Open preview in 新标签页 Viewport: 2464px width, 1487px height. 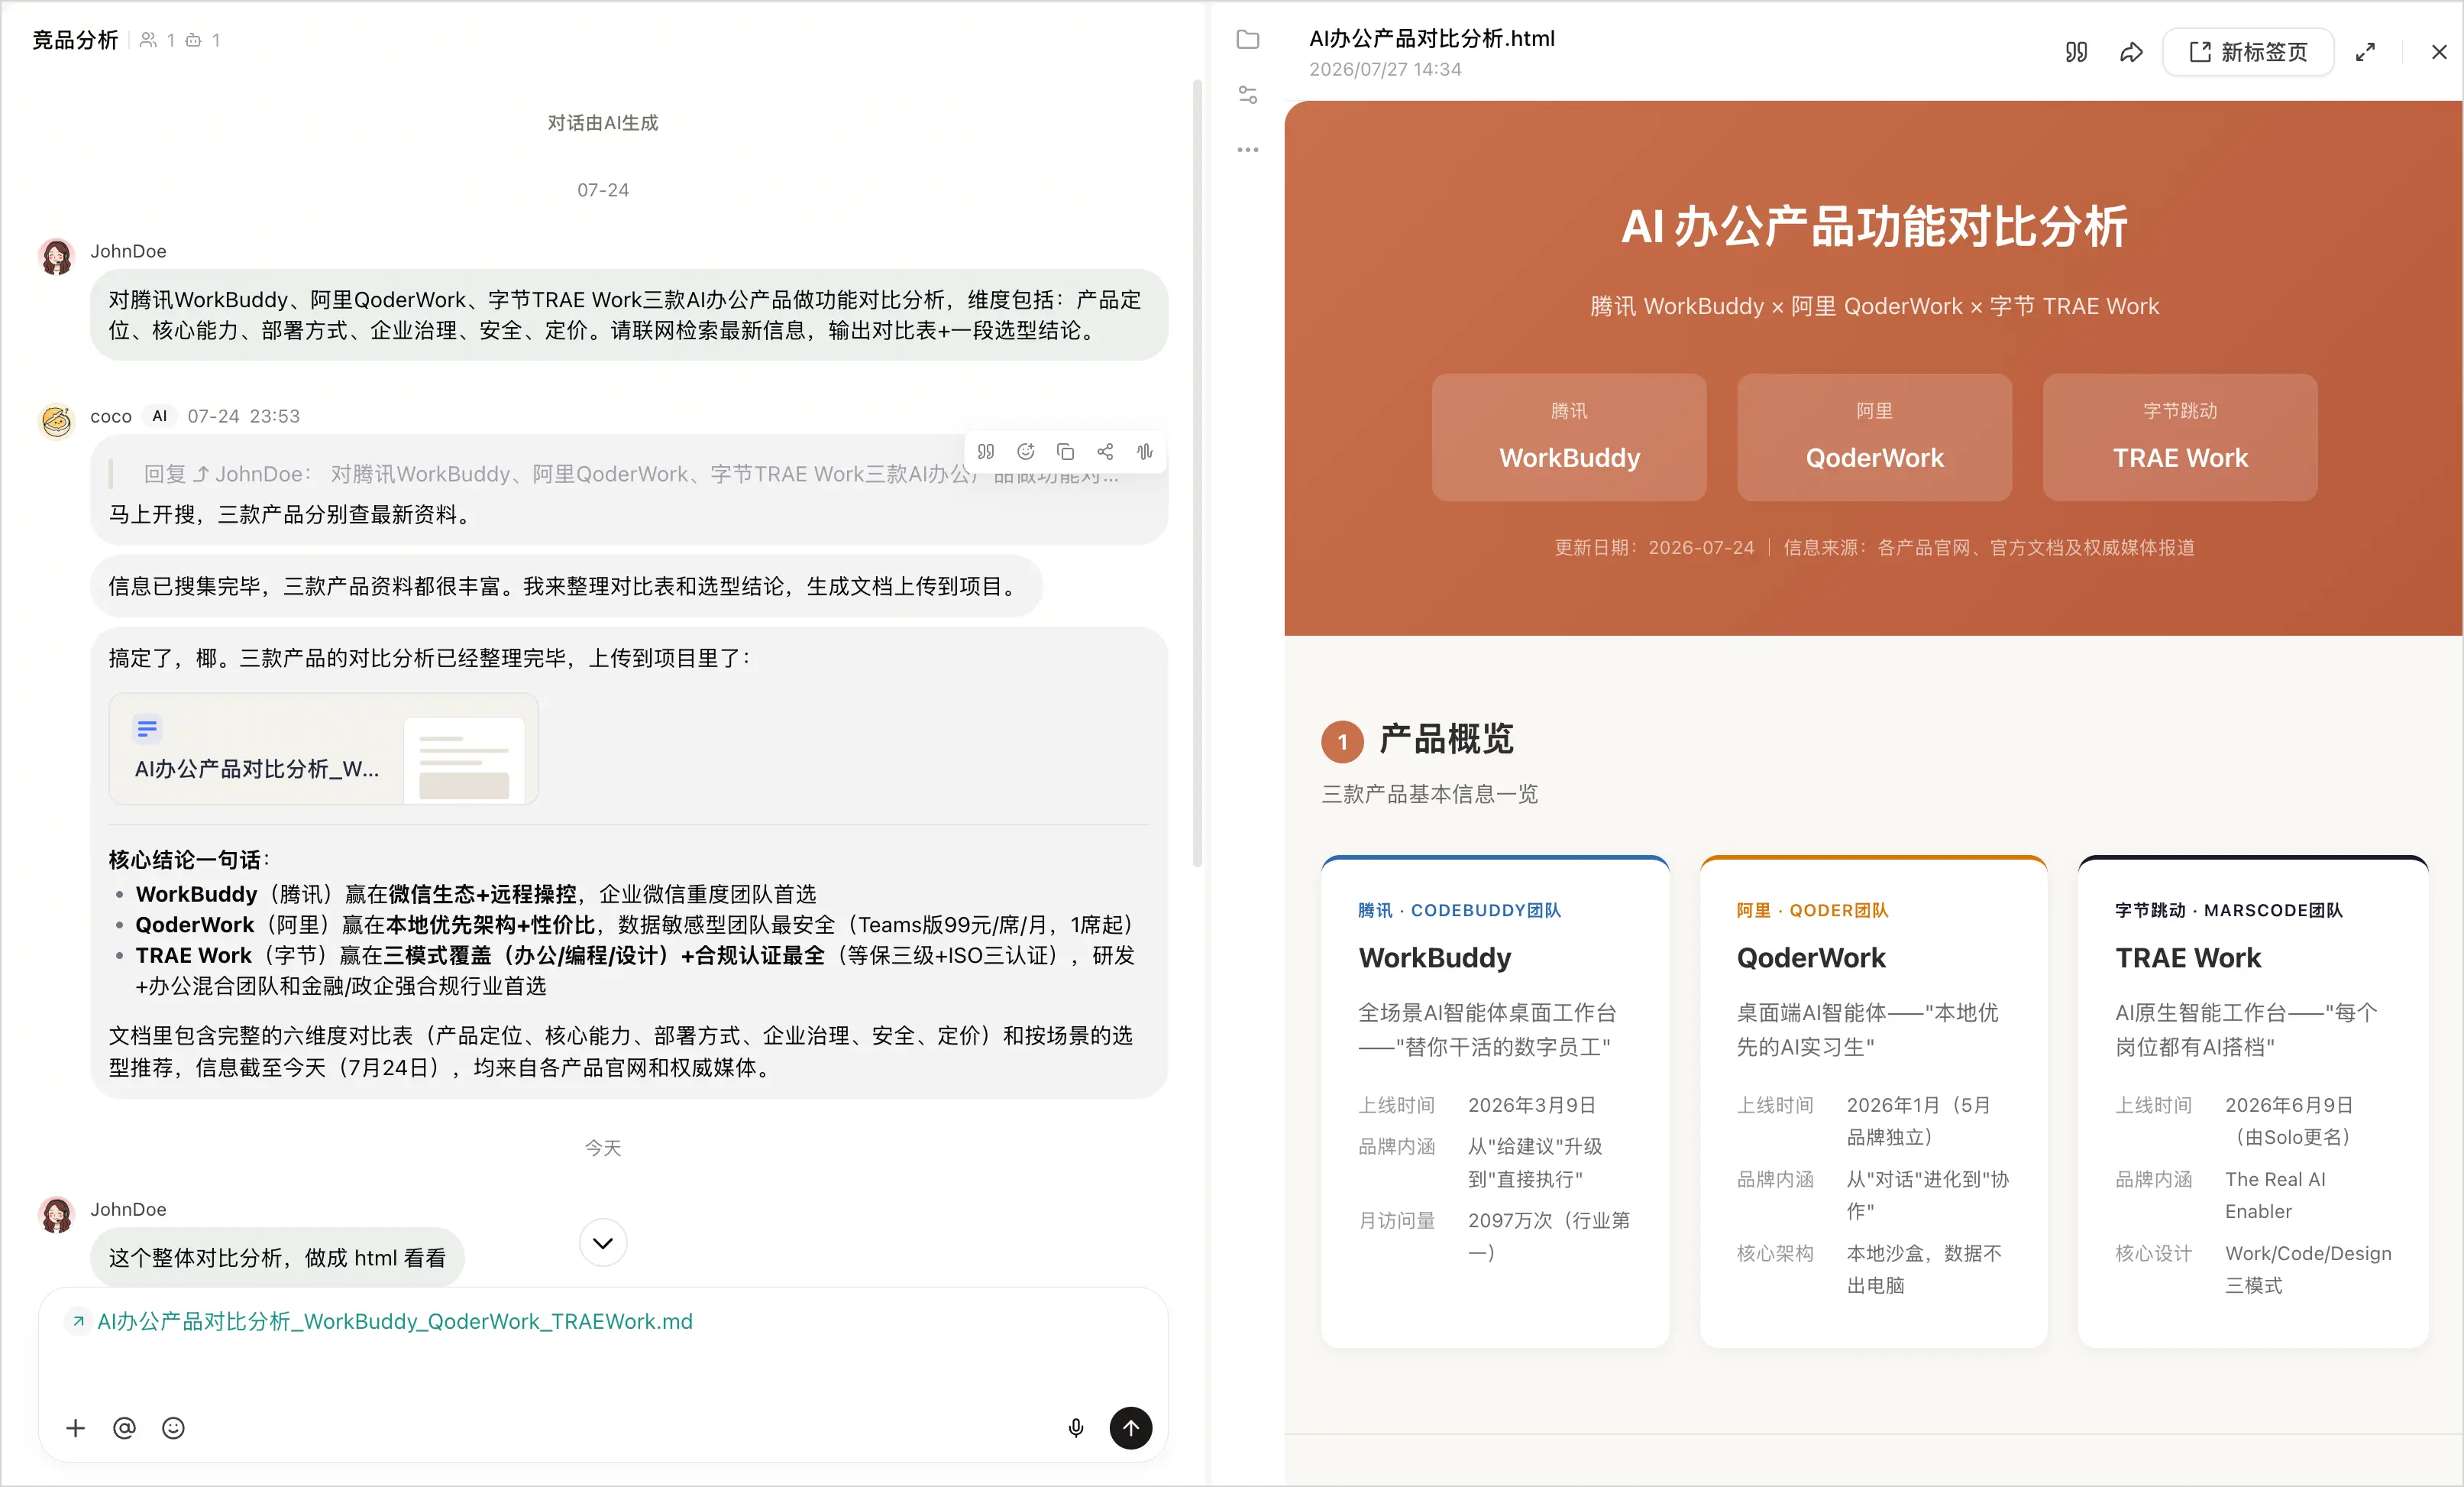(2248, 52)
